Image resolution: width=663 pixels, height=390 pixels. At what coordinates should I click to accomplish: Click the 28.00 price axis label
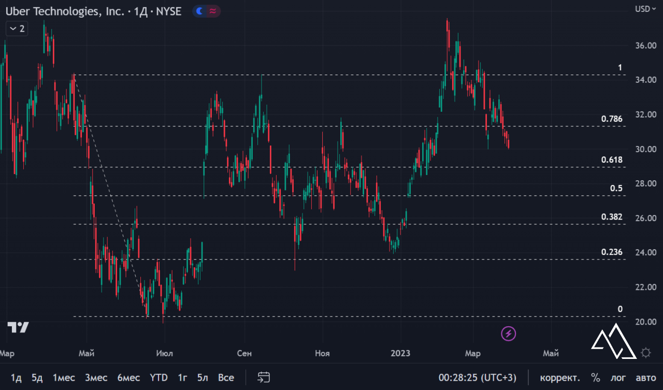pyautogui.click(x=646, y=183)
